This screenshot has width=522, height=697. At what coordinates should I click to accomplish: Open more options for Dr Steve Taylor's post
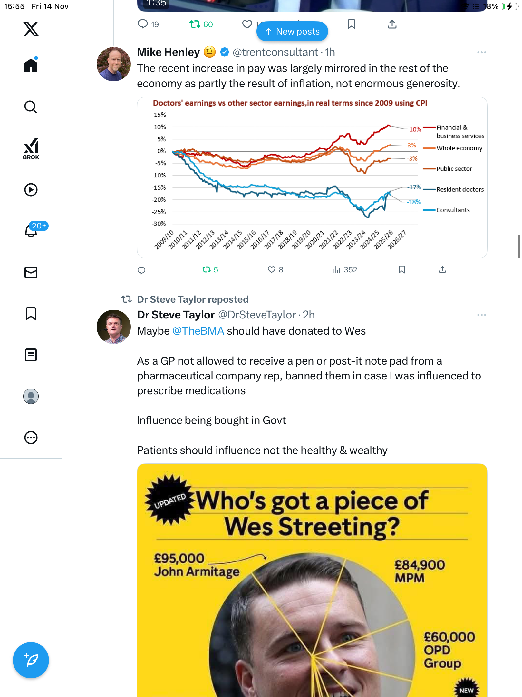481,315
